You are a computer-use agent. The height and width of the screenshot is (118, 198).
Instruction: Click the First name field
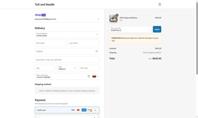coord(50,43)
